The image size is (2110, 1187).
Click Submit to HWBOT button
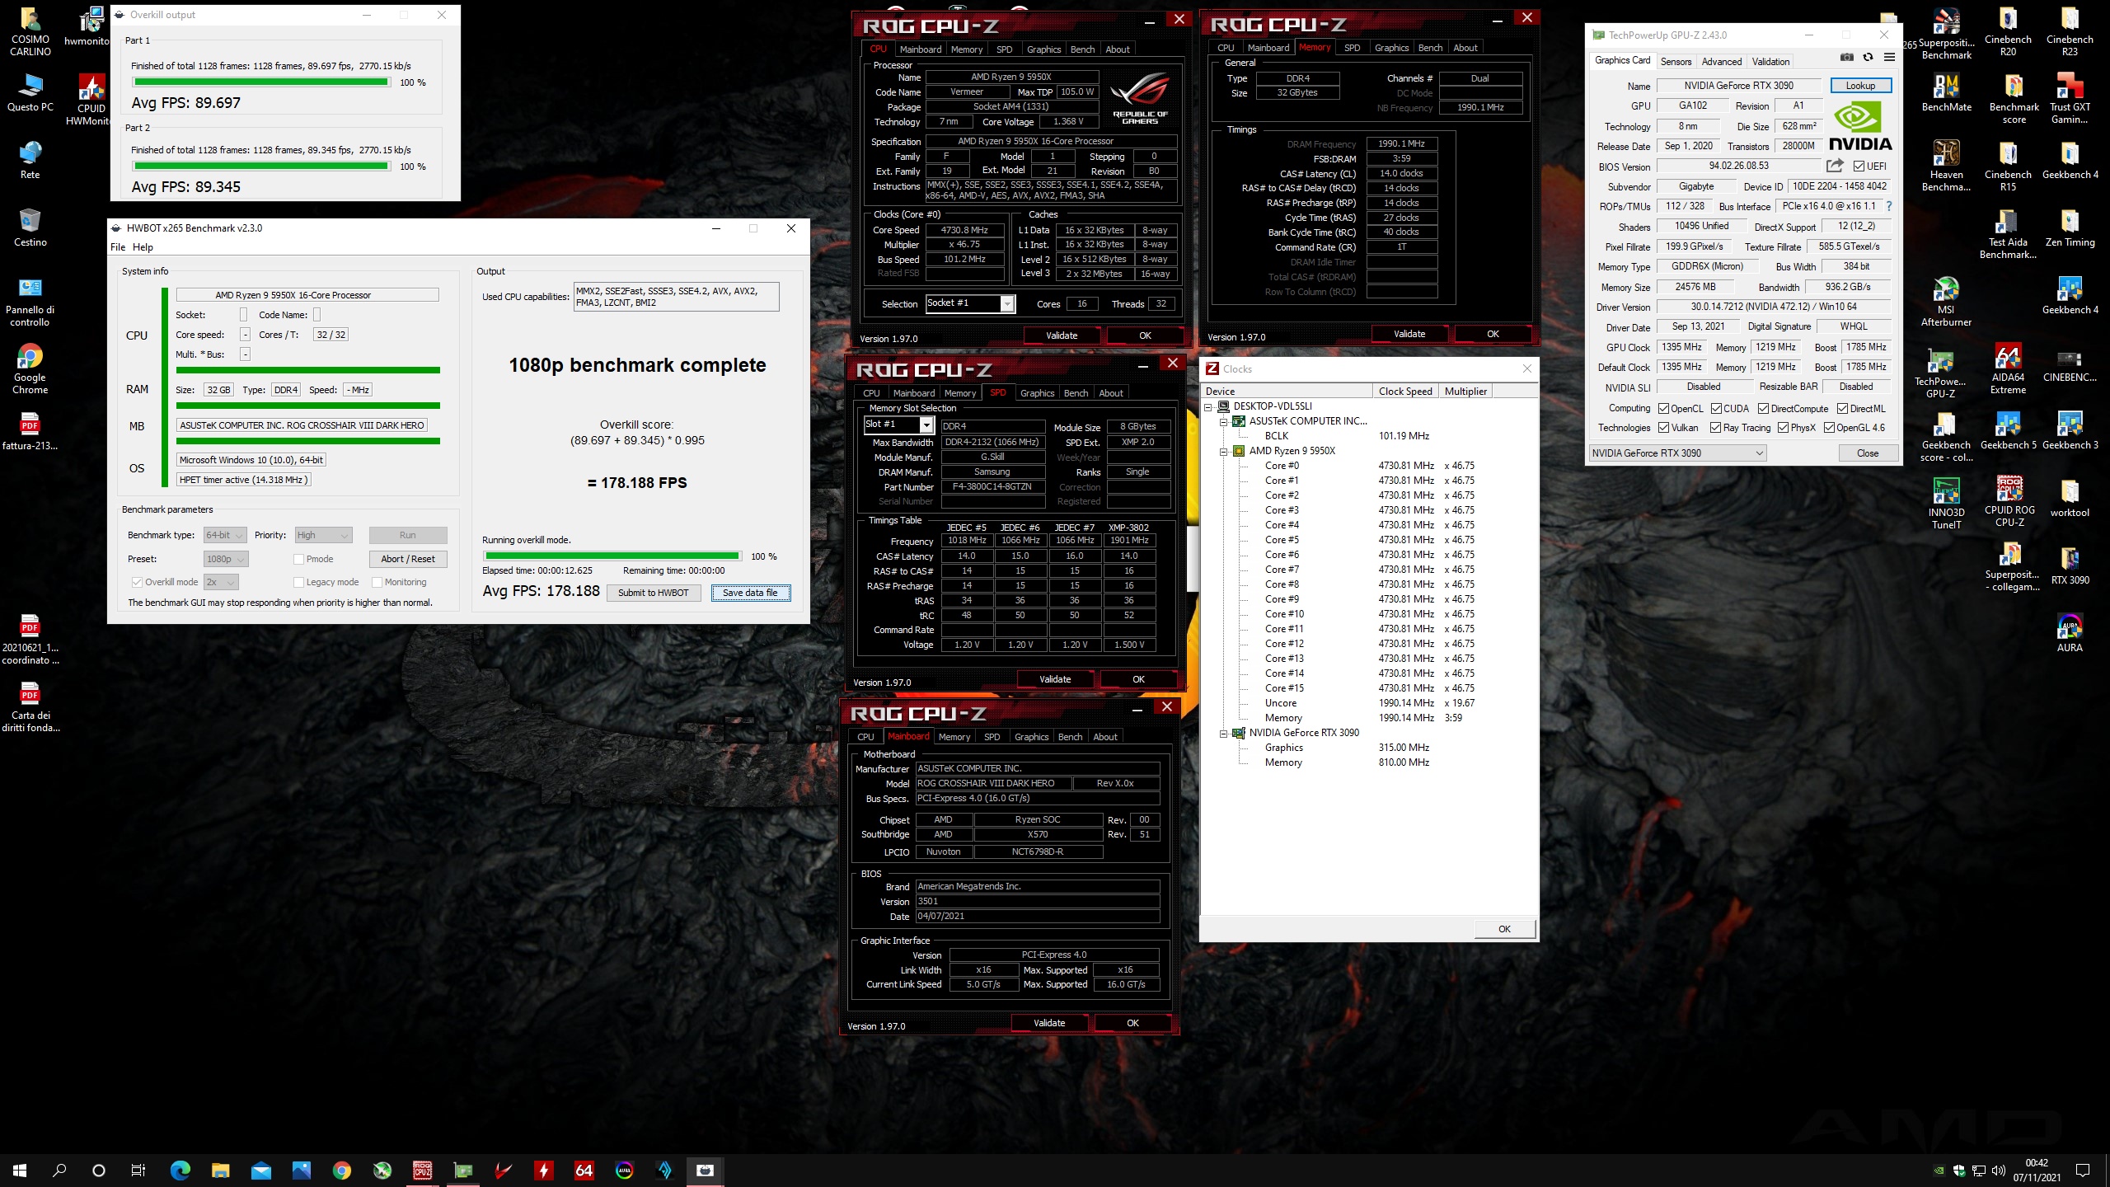click(654, 593)
